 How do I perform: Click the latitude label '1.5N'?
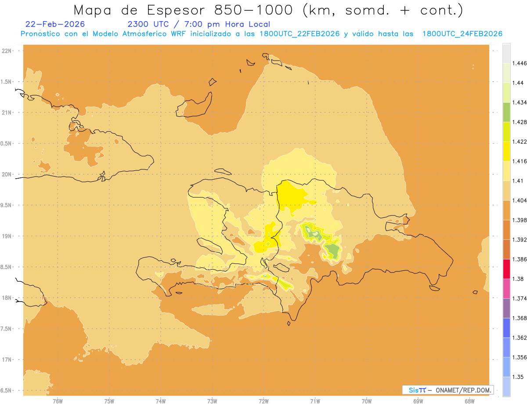click(7, 82)
